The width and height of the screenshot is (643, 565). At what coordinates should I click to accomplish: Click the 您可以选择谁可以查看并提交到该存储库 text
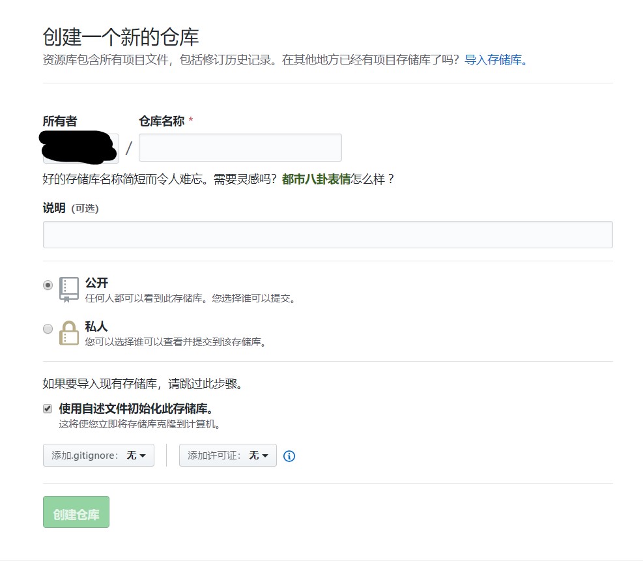pos(175,341)
